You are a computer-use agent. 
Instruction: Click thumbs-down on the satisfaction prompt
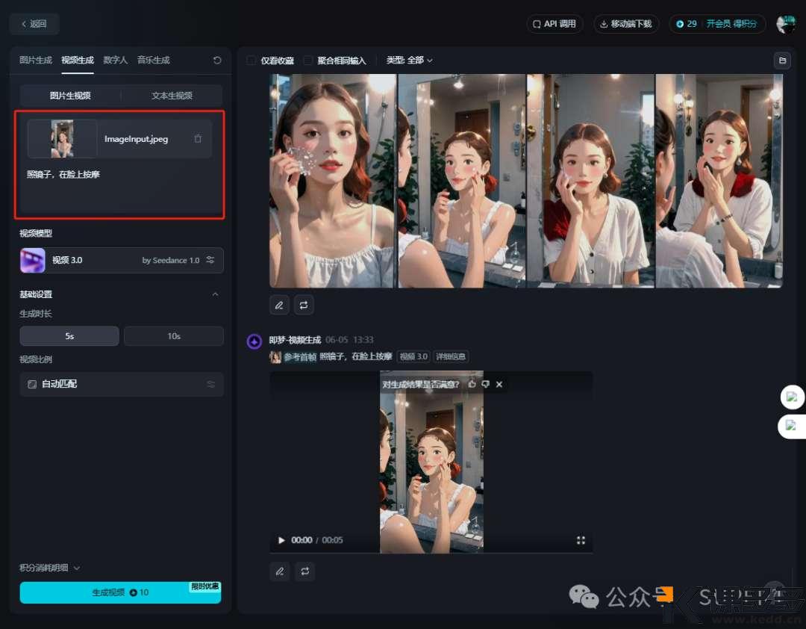pos(485,384)
